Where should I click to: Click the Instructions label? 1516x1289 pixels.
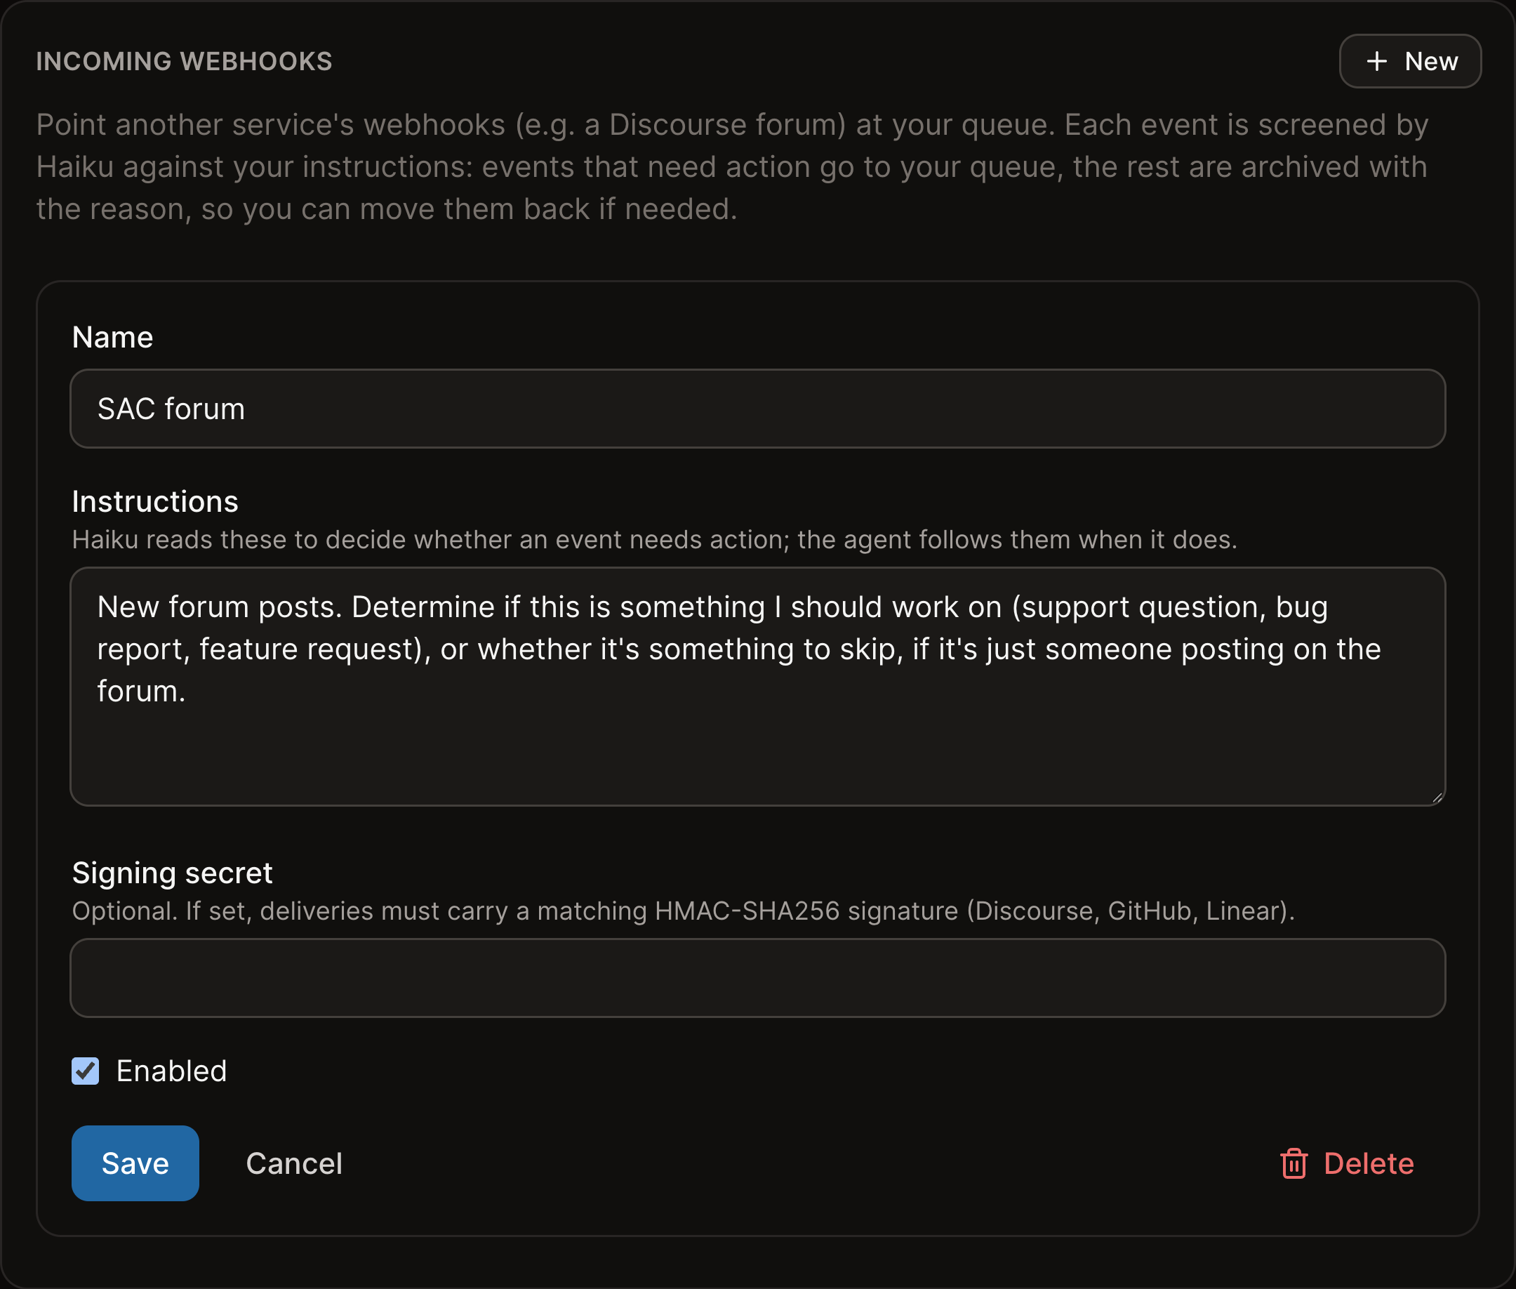(155, 501)
